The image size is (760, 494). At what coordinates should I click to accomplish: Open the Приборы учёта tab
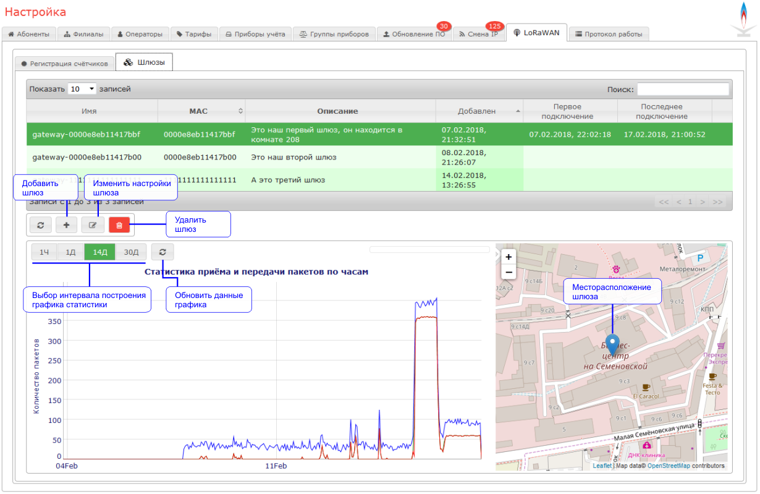click(255, 34)
